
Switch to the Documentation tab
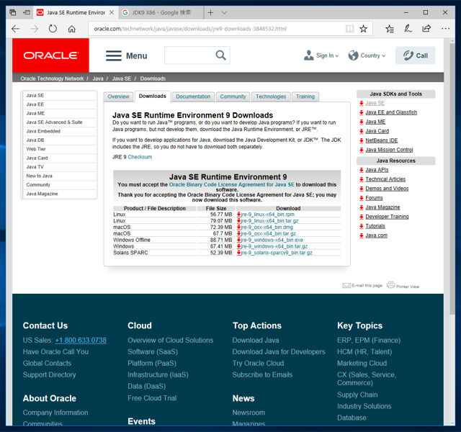pyautogui.click(x=193, y=96)
